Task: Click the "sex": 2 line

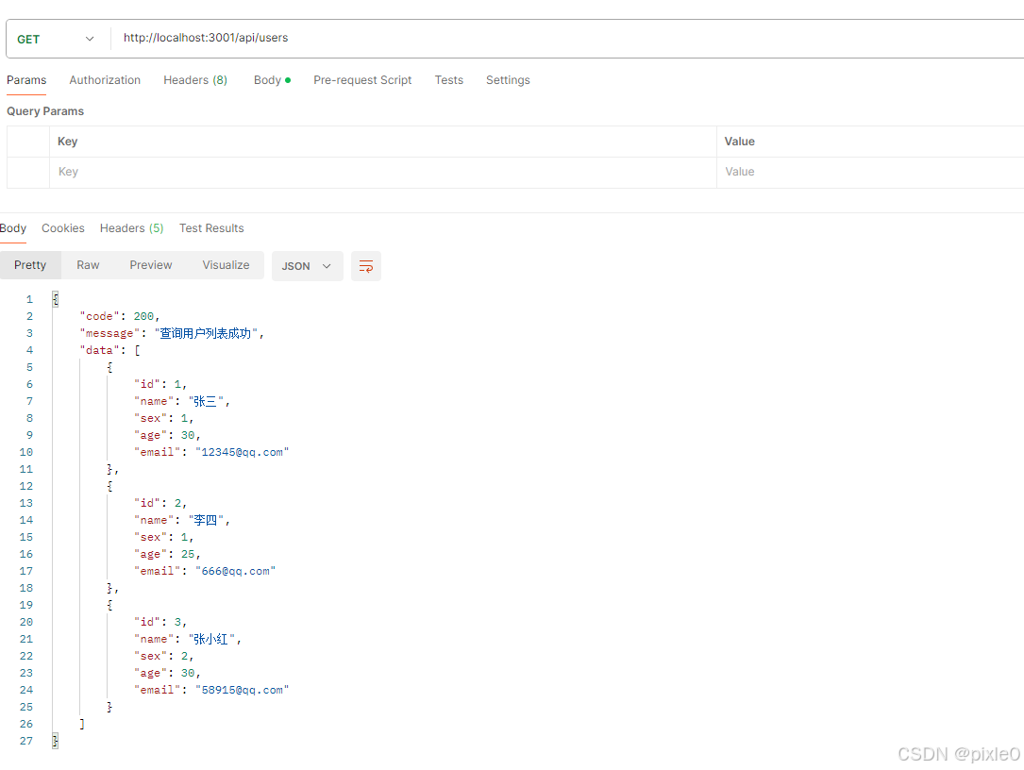Action: click(164, 657)
